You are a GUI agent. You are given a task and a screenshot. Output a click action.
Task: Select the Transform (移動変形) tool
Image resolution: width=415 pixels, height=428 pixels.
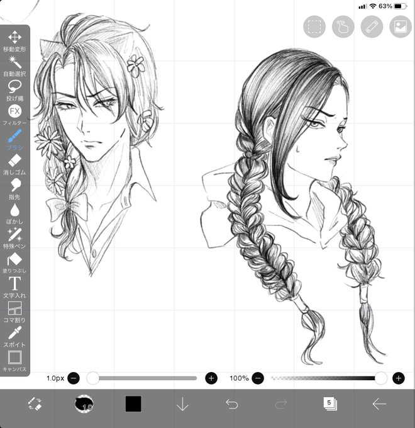pos(14,41)
